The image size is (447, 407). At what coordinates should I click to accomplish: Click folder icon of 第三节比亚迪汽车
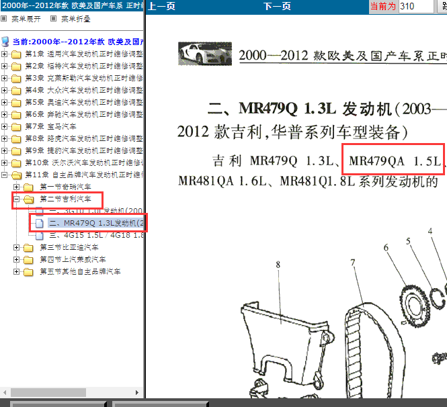[x=28, y=248]
